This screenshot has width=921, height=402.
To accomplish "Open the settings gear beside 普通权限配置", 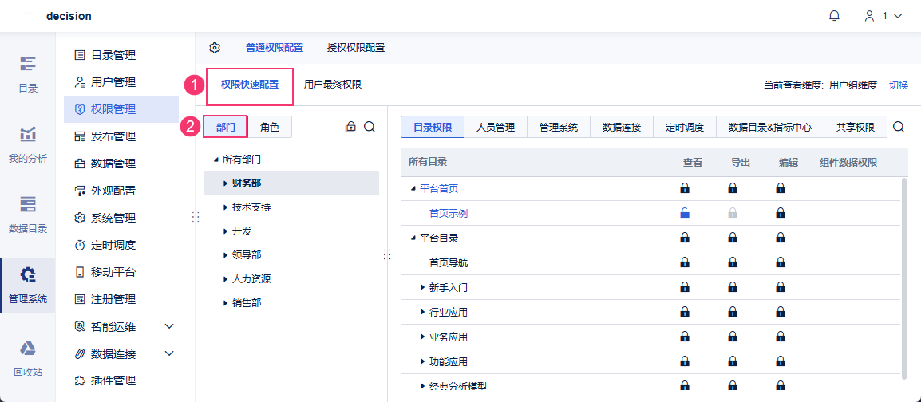I will tap(215, 48).
